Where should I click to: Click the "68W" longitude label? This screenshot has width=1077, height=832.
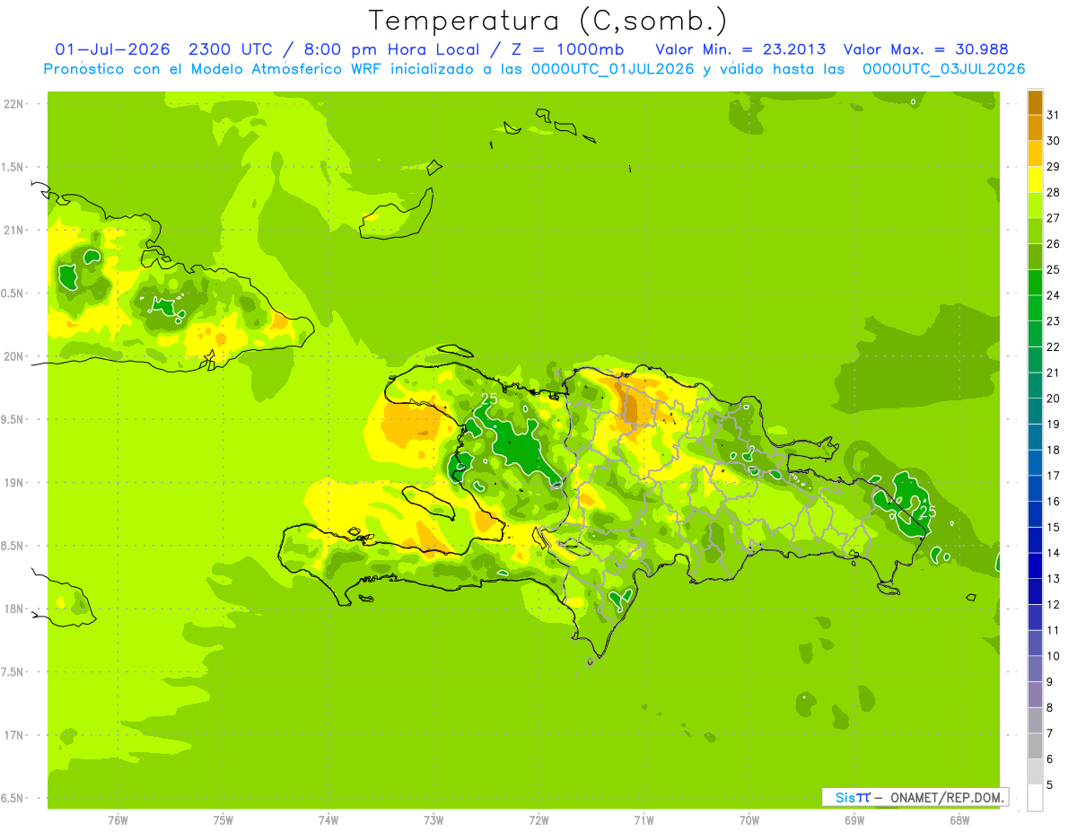click(x=959, y=819)
